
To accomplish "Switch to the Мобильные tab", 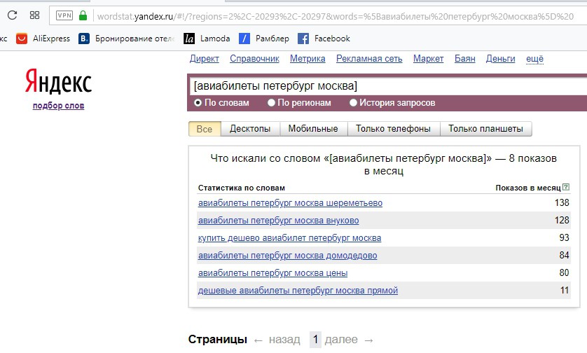I will pos(313,129).
